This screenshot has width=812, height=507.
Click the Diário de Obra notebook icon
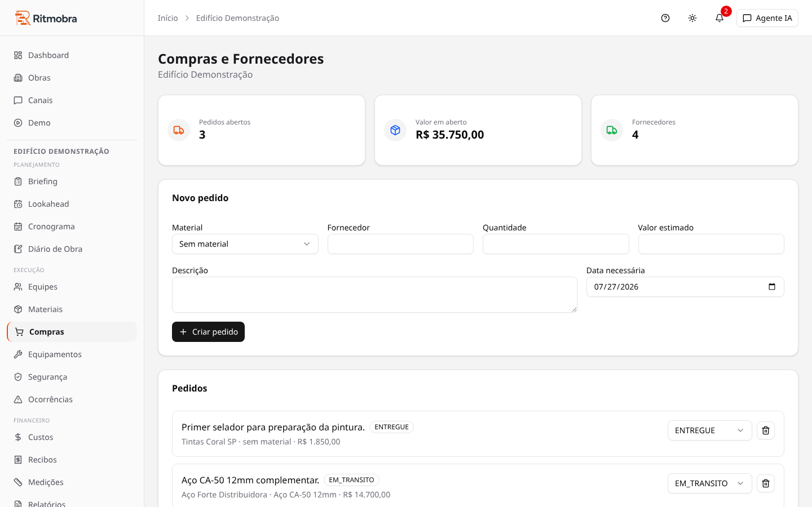tap(18, 249)
